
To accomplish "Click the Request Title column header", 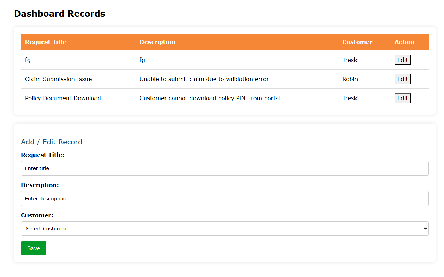I will point(46,42).
